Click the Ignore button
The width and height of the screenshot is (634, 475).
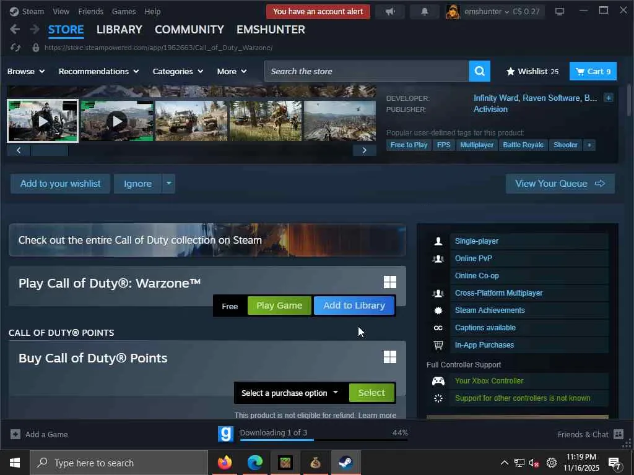click(x=137, y=184)
